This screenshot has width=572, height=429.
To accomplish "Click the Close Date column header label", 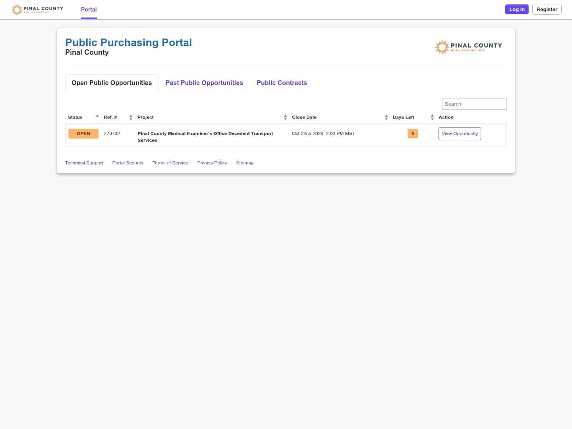I will tap(304, 117).
